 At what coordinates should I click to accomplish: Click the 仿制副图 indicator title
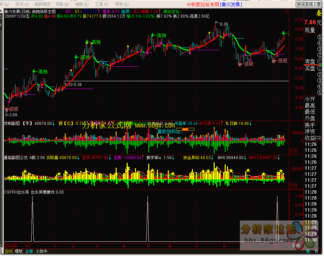(x=12, y=124)
